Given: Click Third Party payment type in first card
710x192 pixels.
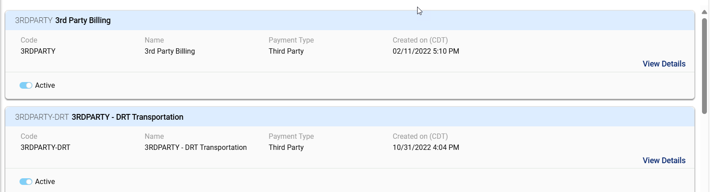Looking at the screenshot, I should pos(286,51).
